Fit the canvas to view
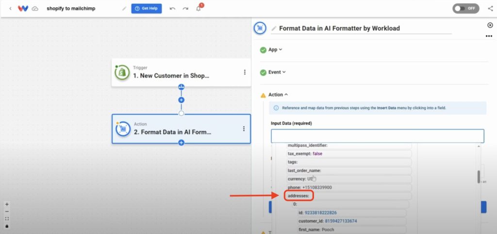The width and height of the screenshot is (497, 234). coord(7,219)
